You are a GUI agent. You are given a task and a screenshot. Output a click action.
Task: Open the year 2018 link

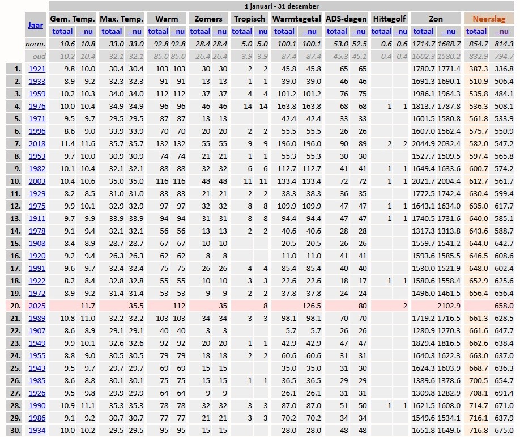click(x=37, y=143)
